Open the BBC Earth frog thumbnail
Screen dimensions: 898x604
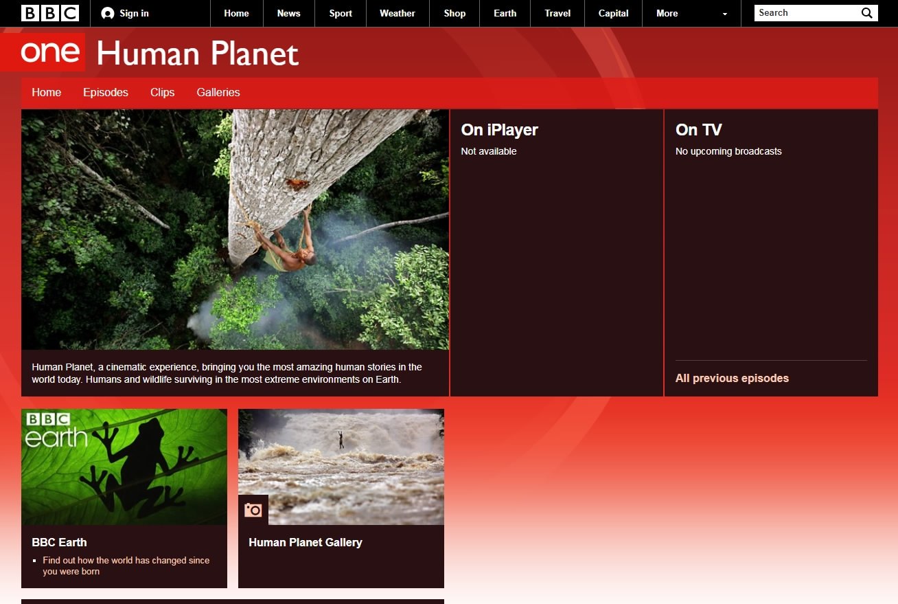click(124, 467)
